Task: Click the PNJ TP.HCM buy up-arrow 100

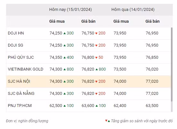Action: click(x=69, y=106)
